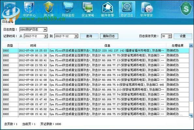
Task: Click the 日志保存天数 input showing 30
Action: pyautogui.click(x=165, y=36)
